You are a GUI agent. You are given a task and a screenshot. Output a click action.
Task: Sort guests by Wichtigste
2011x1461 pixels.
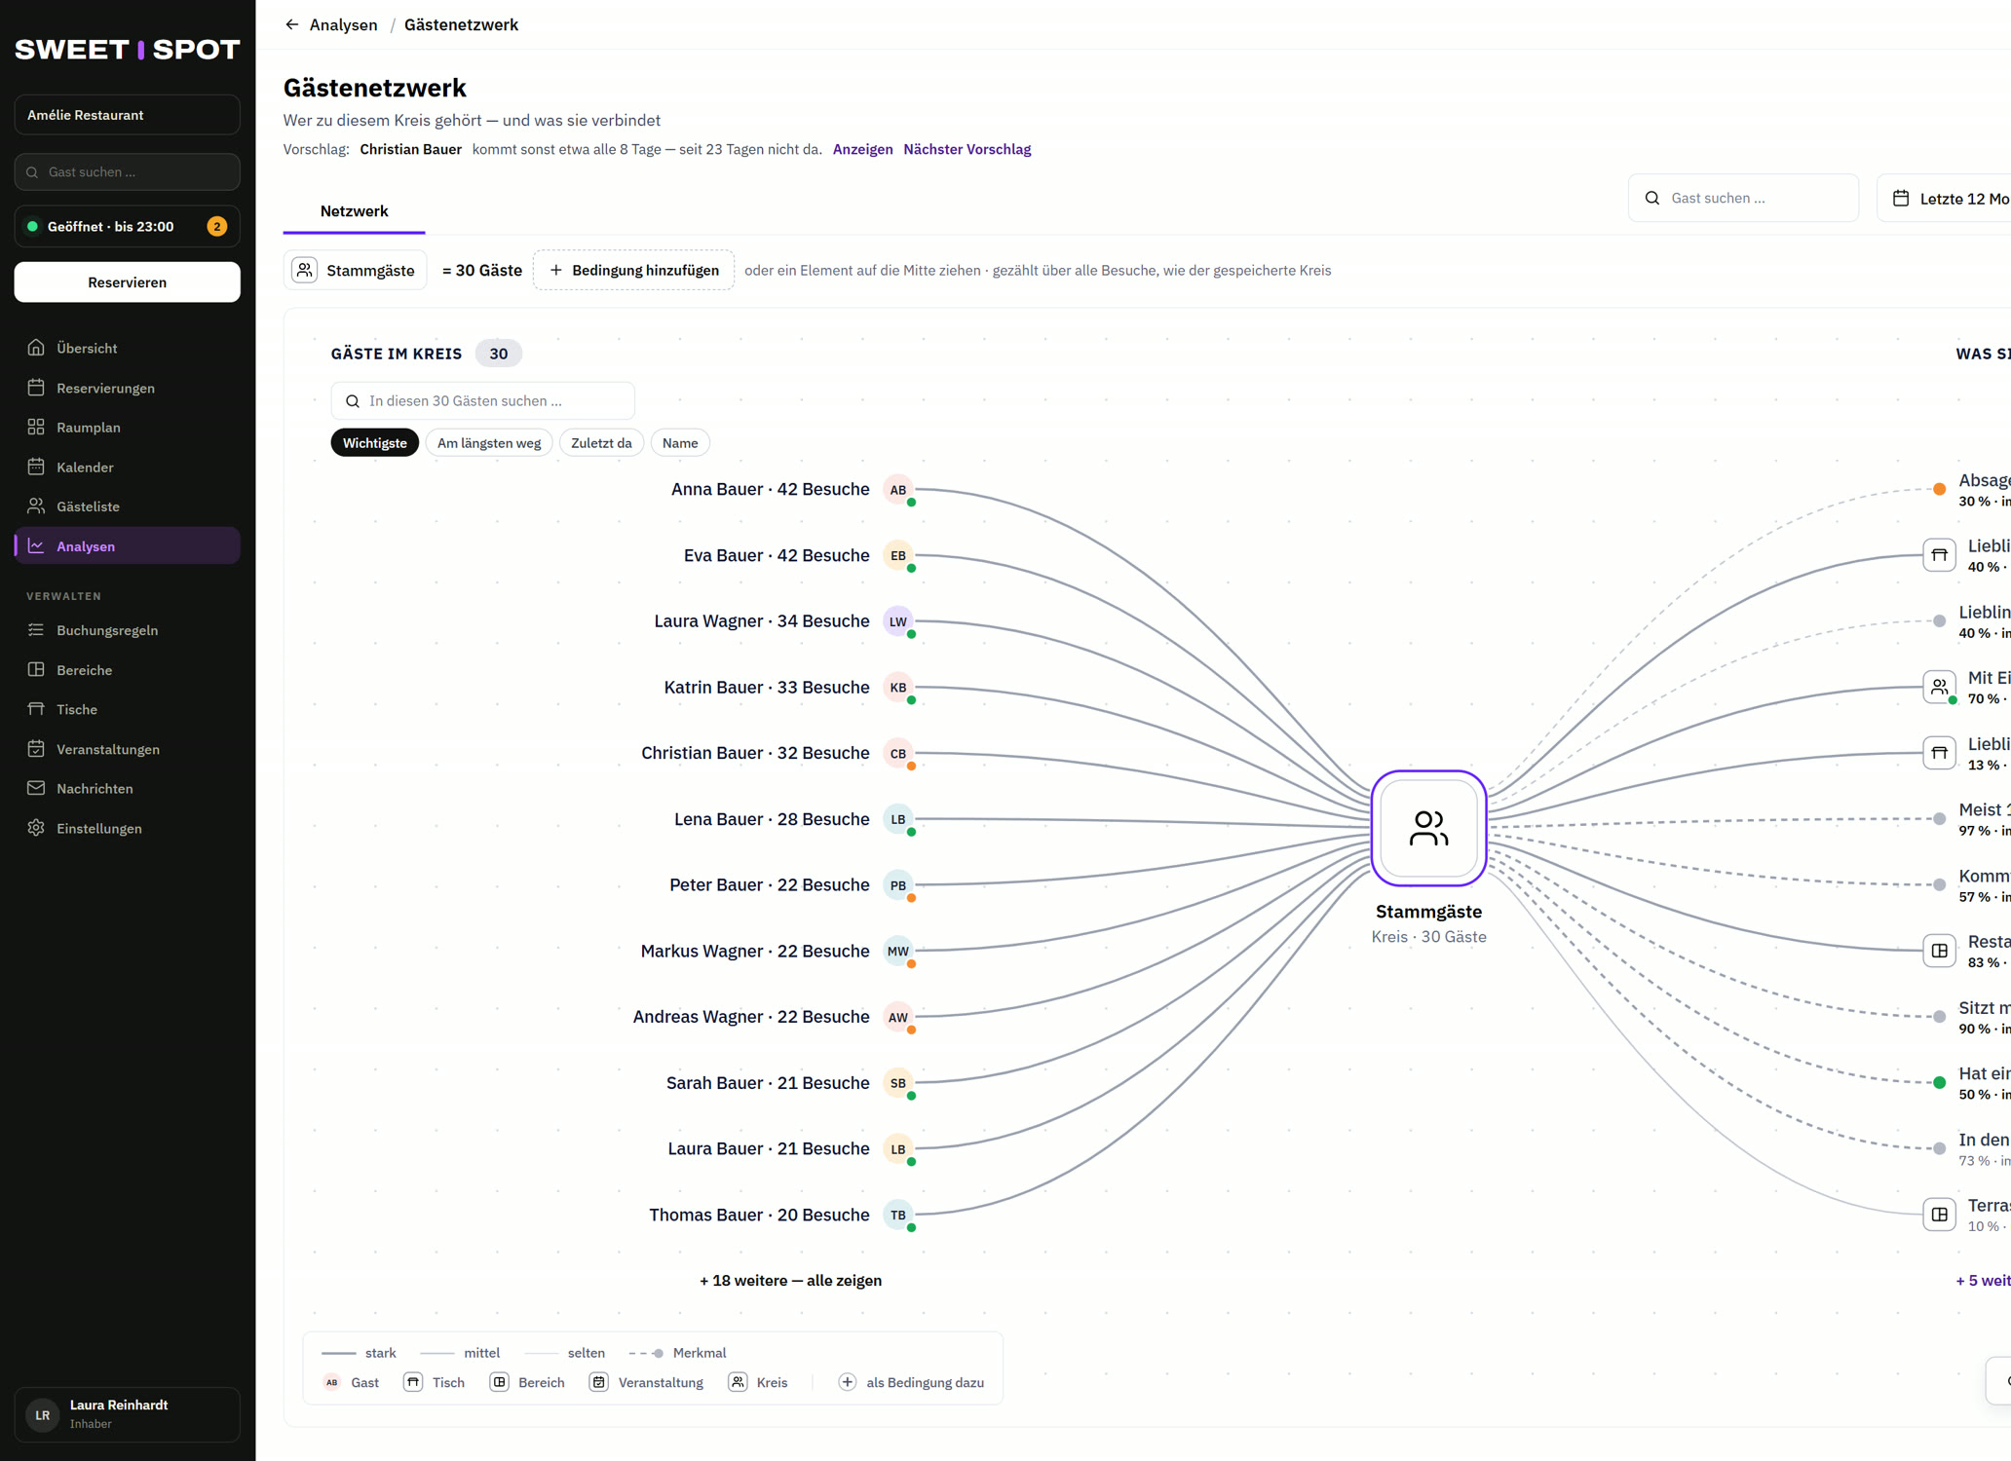click(x=374, y=443)
